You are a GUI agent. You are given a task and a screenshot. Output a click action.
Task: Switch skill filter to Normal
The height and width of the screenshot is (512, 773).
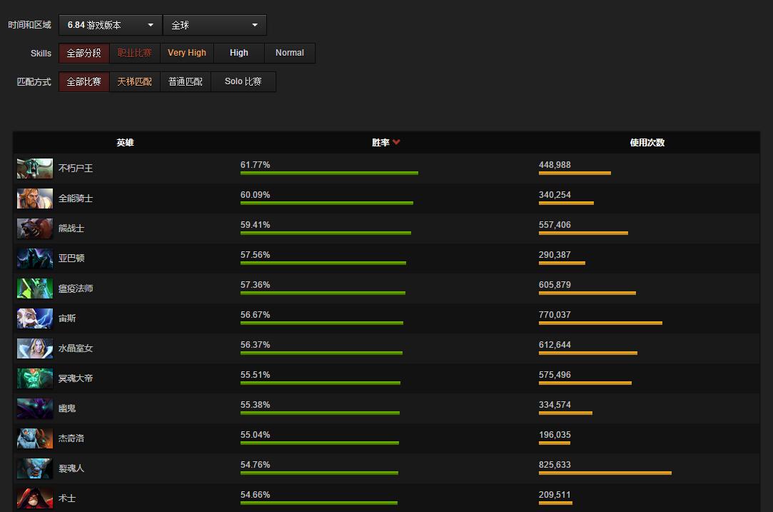pos(290,53)
